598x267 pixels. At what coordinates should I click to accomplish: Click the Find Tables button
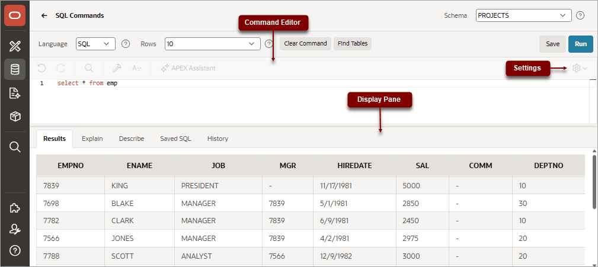coord(353,44)
